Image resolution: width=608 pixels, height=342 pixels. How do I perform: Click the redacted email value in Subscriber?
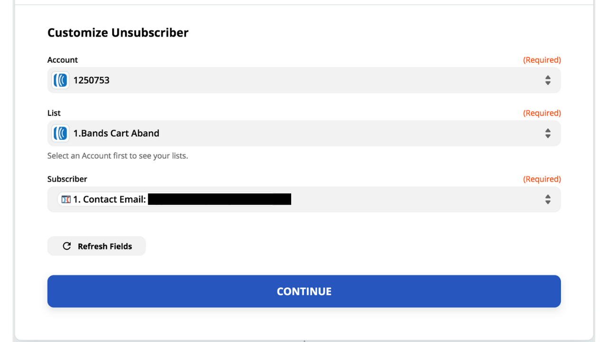point(219,199)
